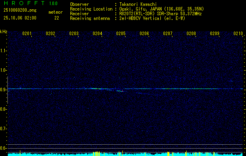Image resolution: width=246 pixels, height=156 pixels.
Task: Click the location Ogaki, Gifu, JAPAN coordinates
Action: 161,9
